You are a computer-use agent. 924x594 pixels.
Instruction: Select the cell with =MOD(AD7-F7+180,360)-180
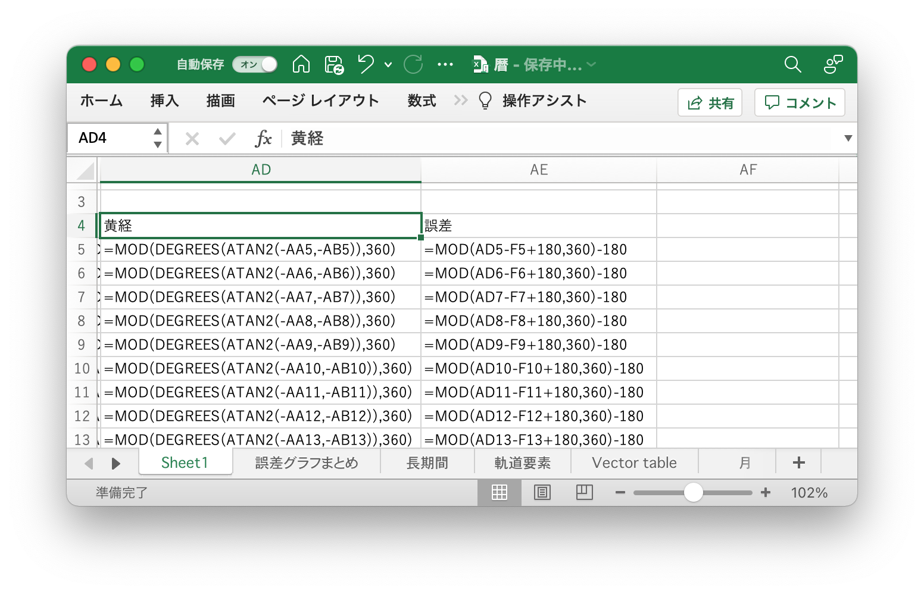coord(539,297)
